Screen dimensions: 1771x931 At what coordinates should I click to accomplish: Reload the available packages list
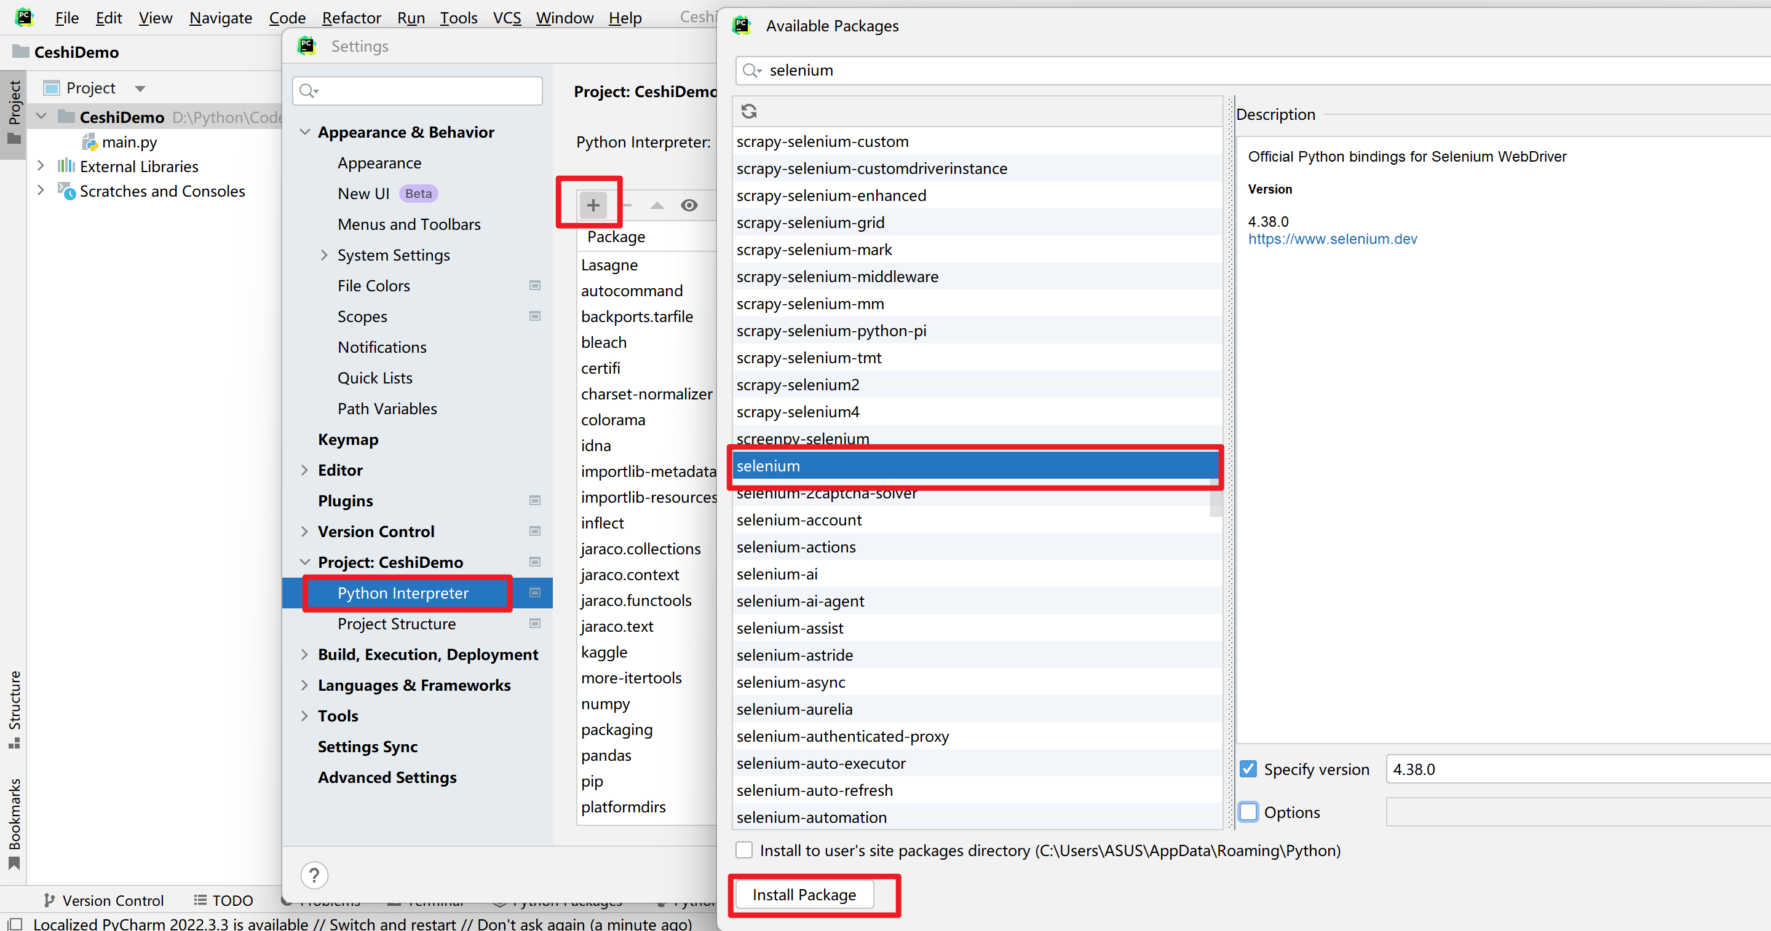click(x=749, y=111)
